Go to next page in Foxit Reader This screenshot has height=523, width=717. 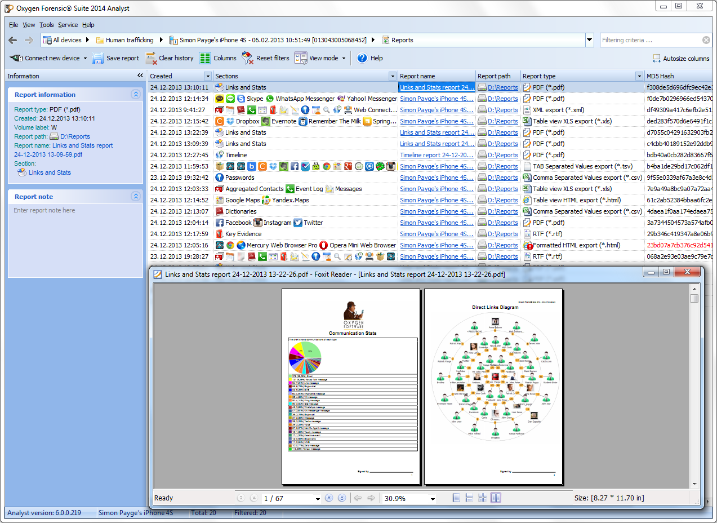(329, 498)
